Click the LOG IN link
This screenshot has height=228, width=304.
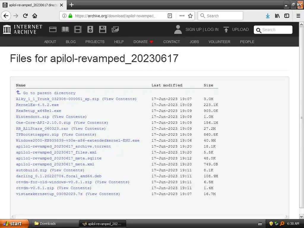click(x=212, y=29)
